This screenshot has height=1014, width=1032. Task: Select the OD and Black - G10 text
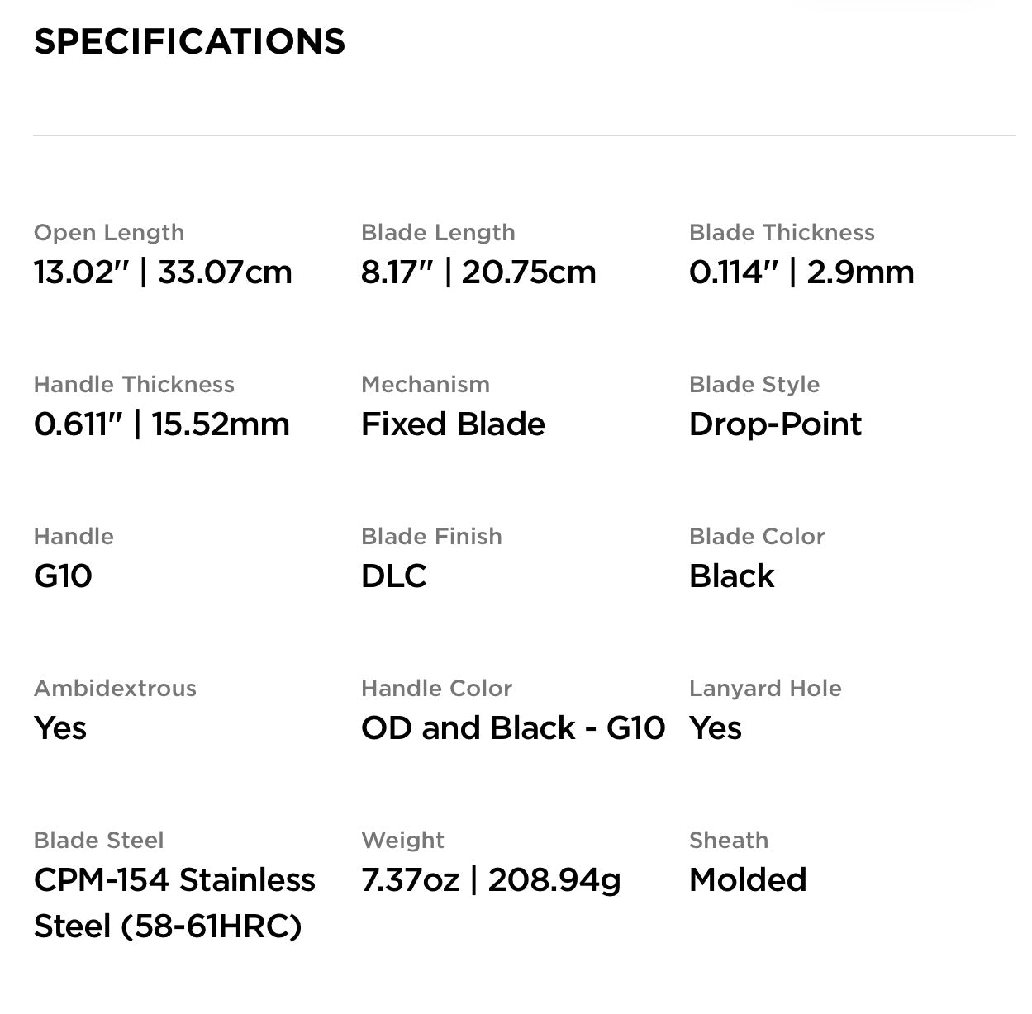pos(513,727)
